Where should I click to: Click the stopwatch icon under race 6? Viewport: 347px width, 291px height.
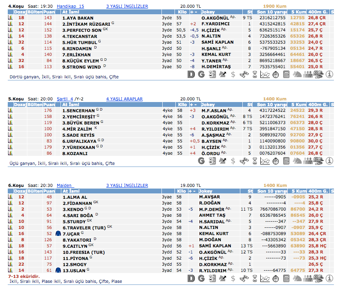(275, 279)
